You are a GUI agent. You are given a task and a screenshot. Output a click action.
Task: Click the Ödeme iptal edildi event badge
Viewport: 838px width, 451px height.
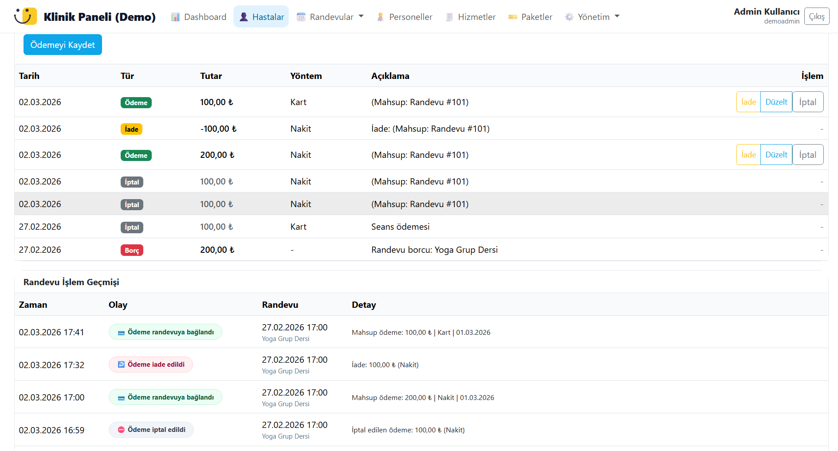point(151,430)
